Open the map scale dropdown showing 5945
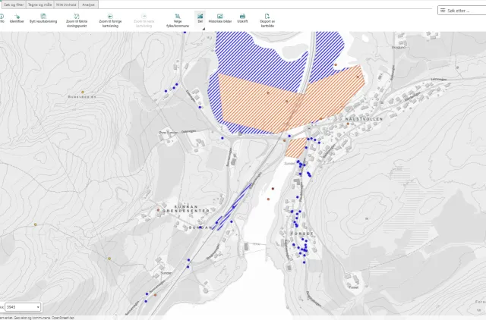The image size is (486, 320). coord(21,307)
